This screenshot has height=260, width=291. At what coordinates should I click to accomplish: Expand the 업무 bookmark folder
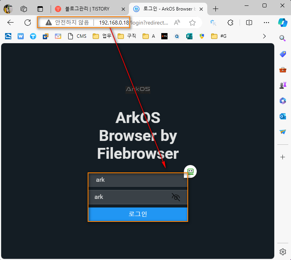(102, 36)
